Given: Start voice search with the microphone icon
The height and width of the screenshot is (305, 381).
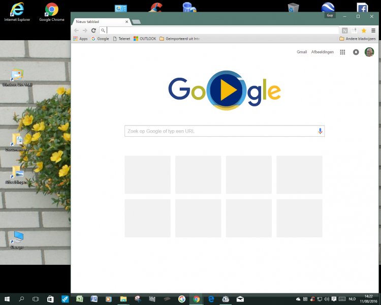Looking at the screenshot, I should [x=320, y=131].
